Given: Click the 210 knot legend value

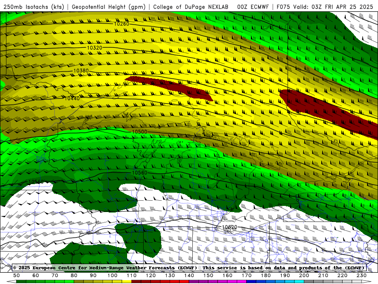Looking at the screenshot, I should 323,275.
